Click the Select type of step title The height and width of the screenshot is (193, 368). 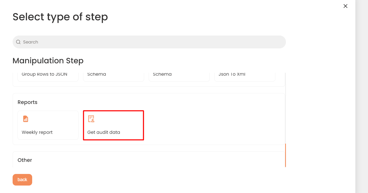[x=60, y=17]
